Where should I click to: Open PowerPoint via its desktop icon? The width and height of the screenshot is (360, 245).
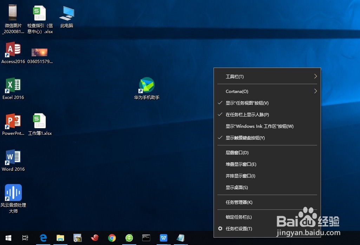tap(13, 121)
